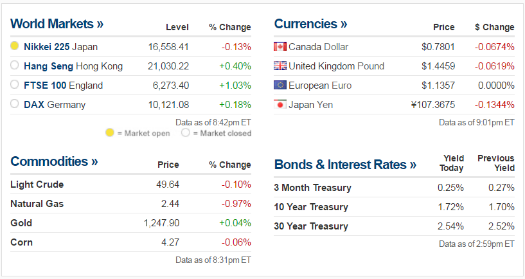Open Bonds & Interest Rates section
Screen dimensions: 525x279
click(x=345, y=165)
